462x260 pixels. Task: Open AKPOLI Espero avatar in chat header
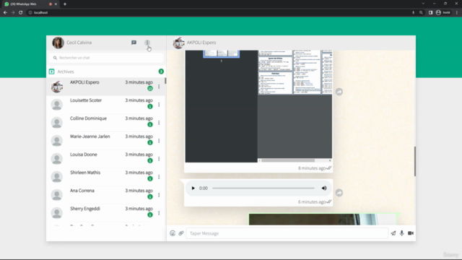[x=178, y=43]
